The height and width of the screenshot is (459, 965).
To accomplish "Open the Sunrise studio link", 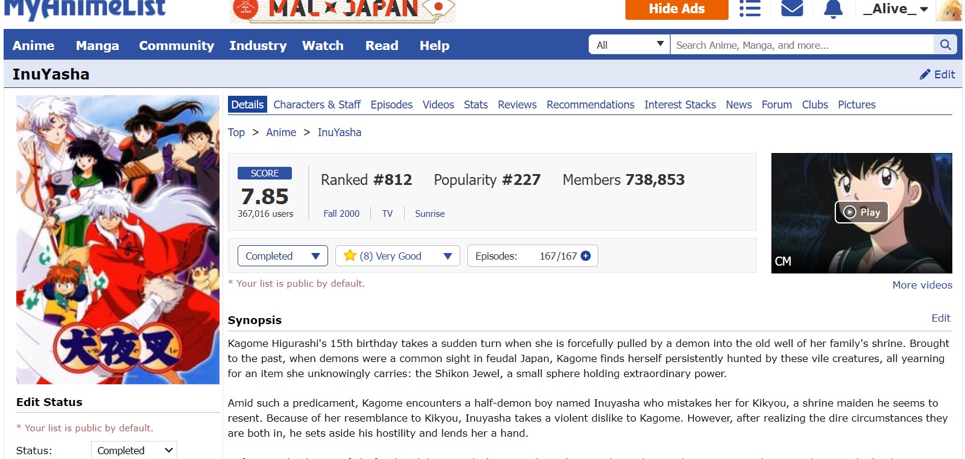I will (x=429, y=214).
